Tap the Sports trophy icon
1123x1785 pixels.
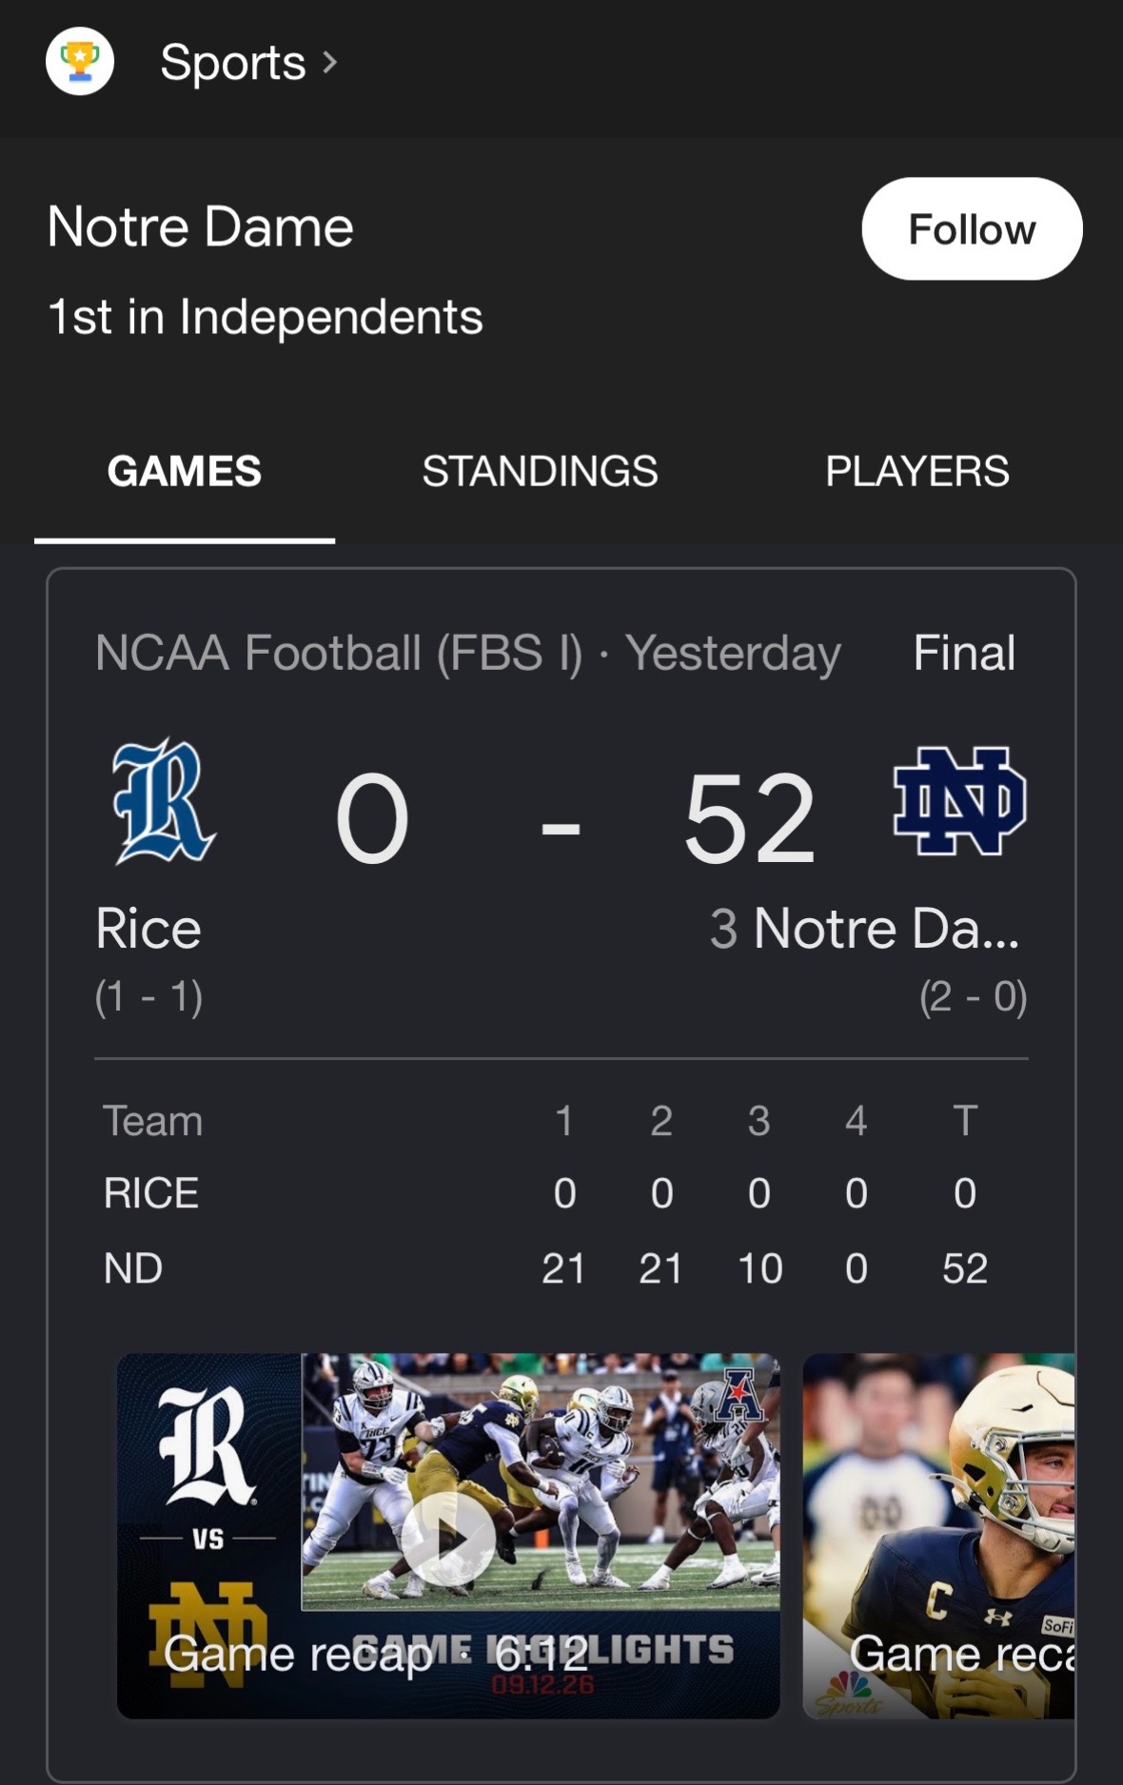80,62
